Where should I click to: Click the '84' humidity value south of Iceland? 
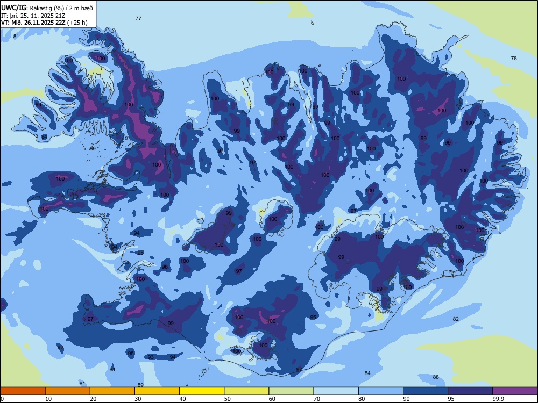coord(367,373)
